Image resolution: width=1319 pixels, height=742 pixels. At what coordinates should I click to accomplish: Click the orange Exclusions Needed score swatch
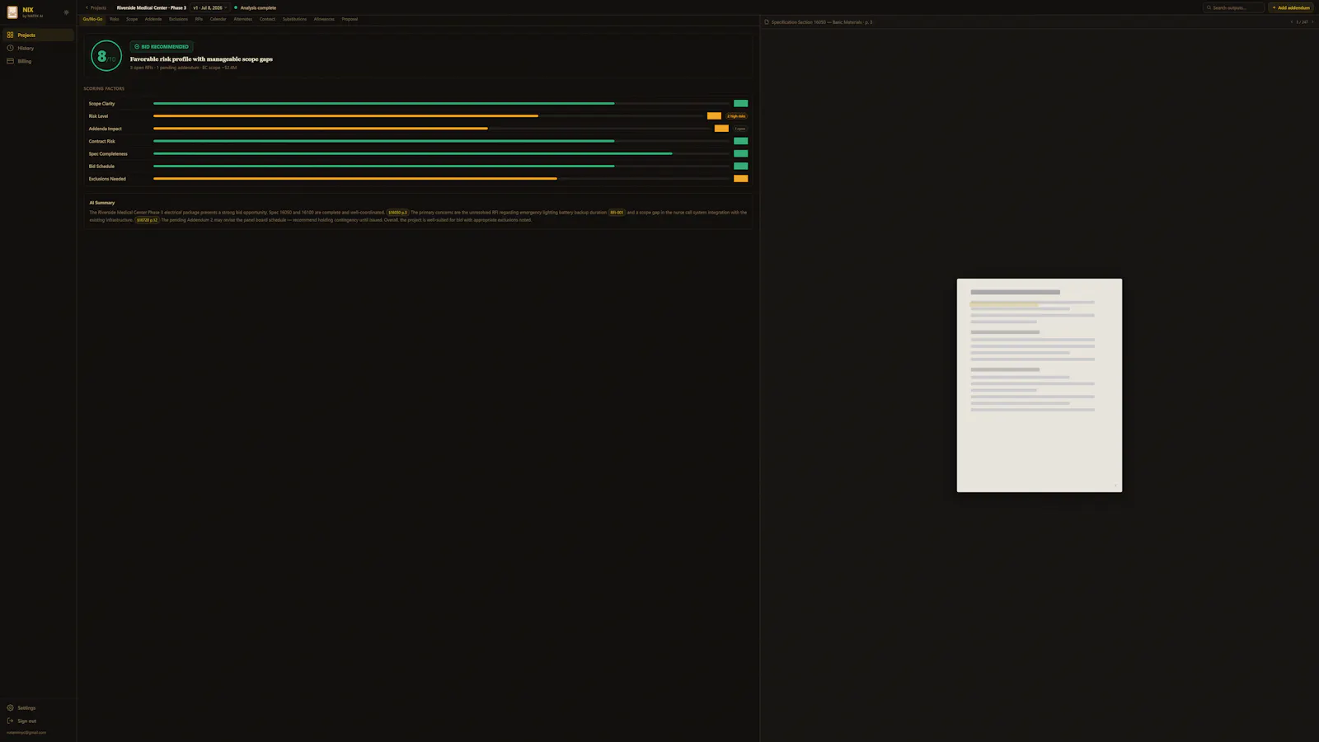740,178
